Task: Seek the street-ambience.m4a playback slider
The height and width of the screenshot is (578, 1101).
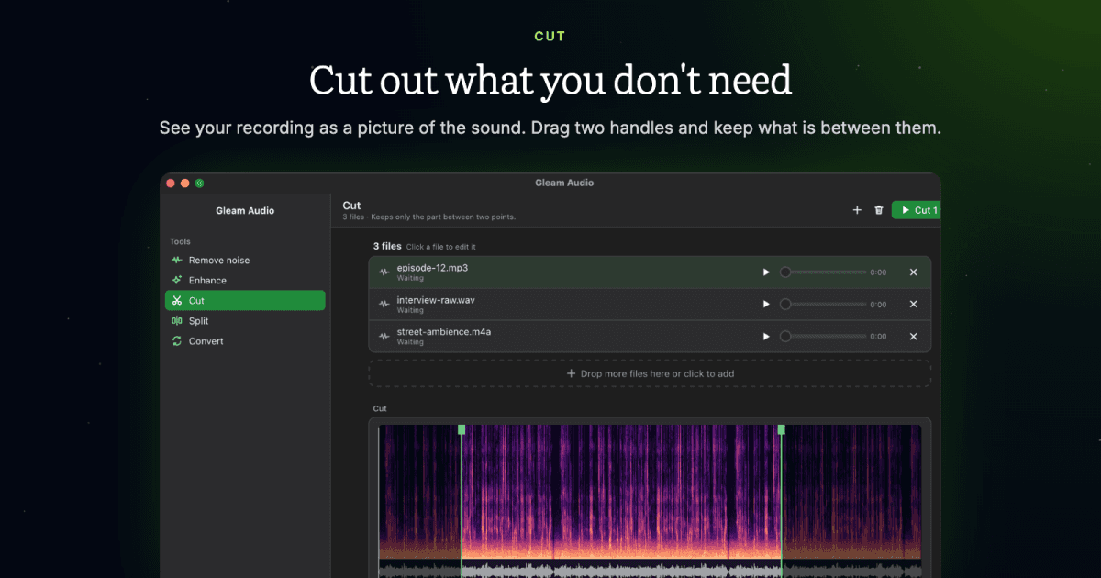Action: (823, 337)
